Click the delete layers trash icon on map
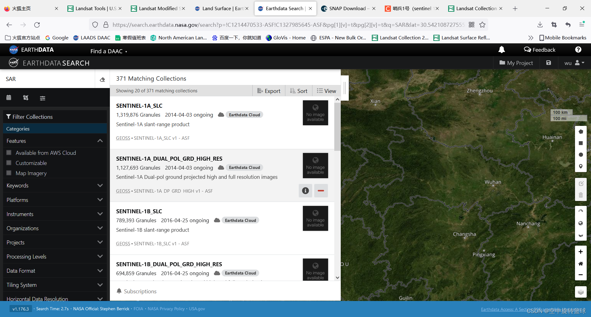Viewport: 591px width, 317px height. [581, 195]
